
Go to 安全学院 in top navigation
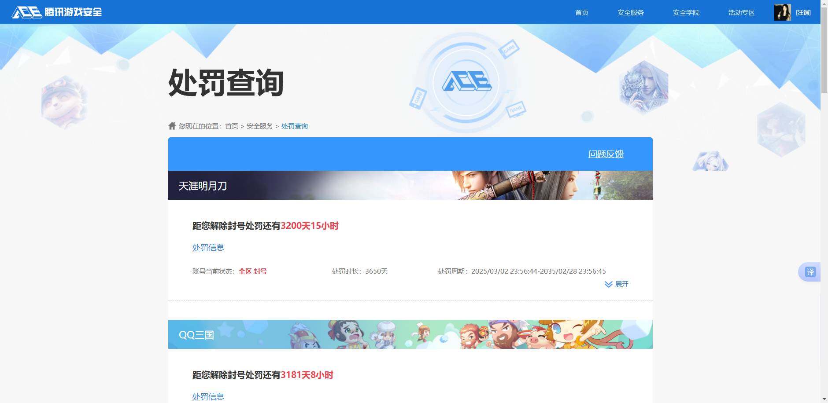click(x=686, y=12)
